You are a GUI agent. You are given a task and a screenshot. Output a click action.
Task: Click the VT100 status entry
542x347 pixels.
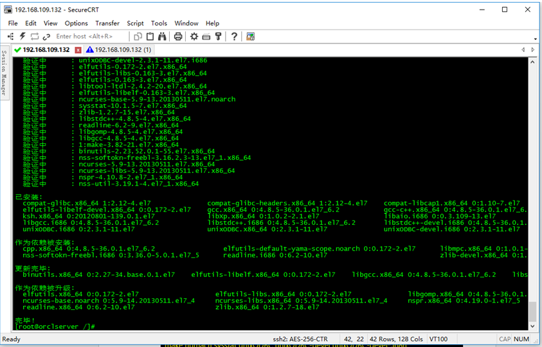[x=438, y=339]
